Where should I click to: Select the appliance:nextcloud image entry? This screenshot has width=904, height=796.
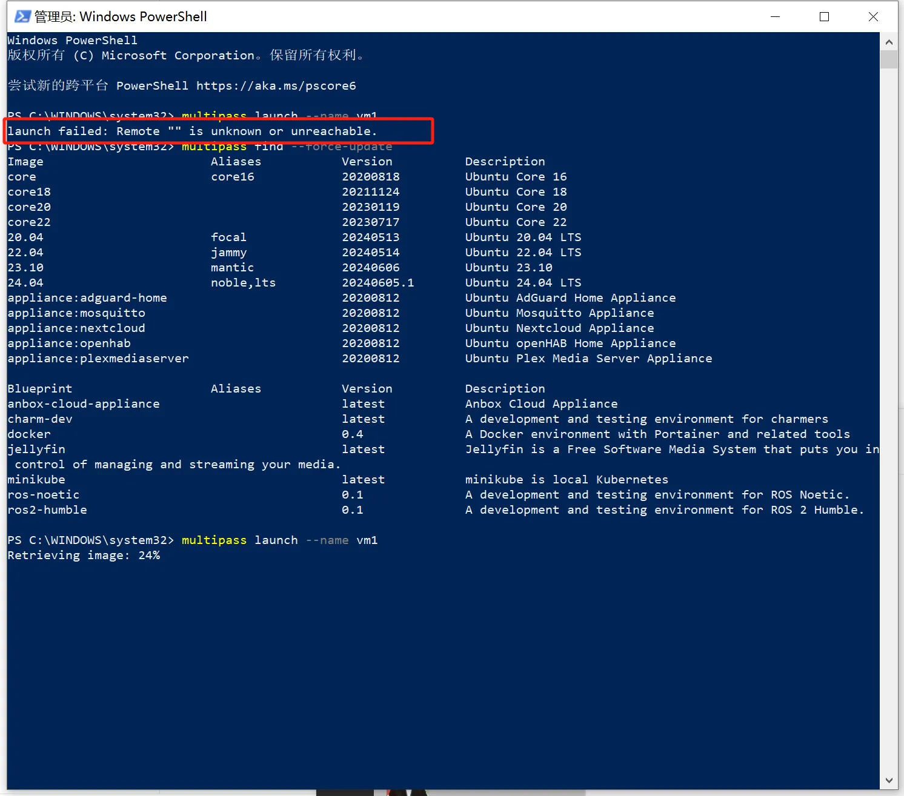76,328
